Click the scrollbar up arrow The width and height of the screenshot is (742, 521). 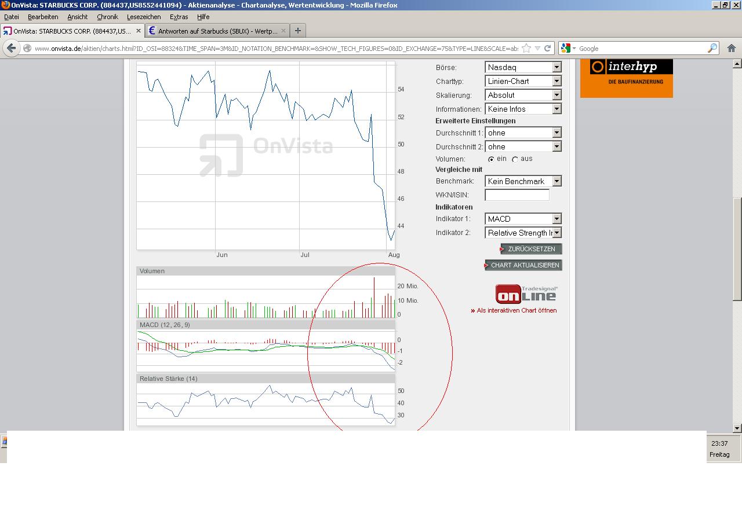click(737, 64)
